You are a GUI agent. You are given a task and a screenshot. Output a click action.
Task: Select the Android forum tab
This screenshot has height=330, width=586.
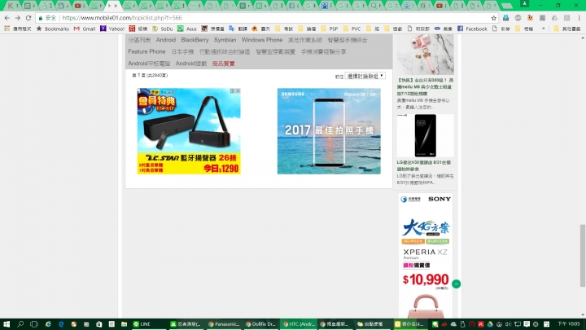click(x=166, y=40)
